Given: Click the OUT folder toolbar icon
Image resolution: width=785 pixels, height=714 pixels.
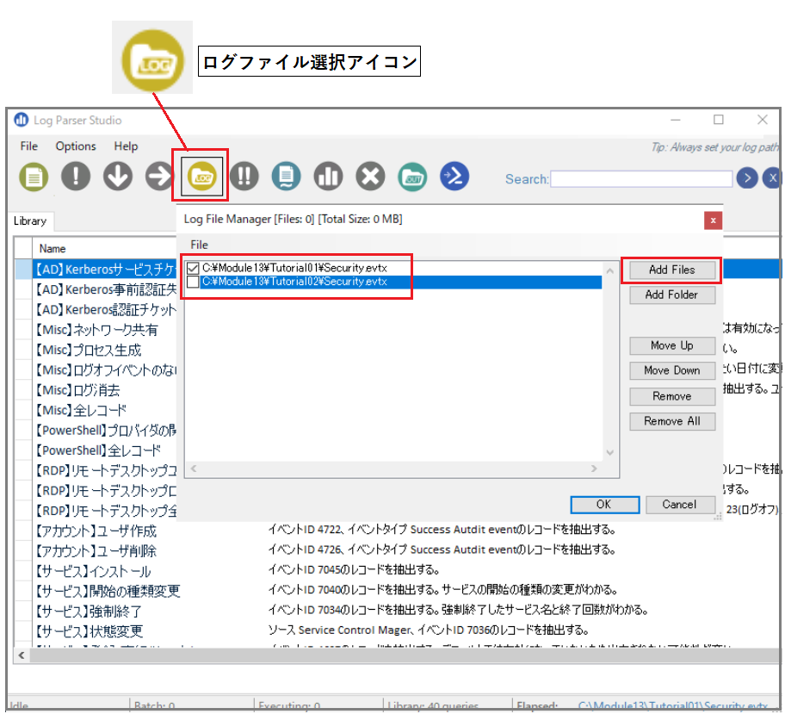Looking at the screenshot, I should 412,177.
